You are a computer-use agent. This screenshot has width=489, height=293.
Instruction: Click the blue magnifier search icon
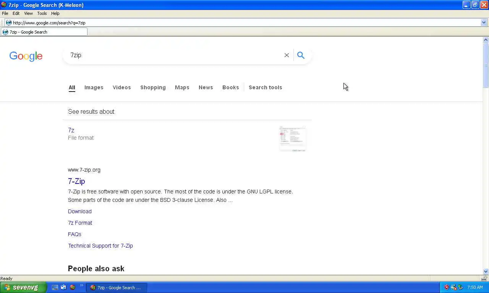coord(301,55)
